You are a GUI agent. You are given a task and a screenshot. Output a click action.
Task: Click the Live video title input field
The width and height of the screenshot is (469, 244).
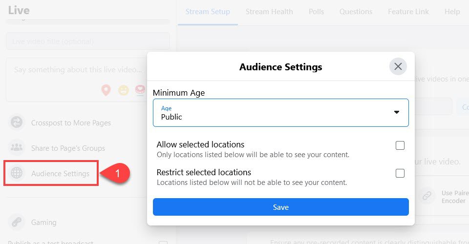[88, 41]
